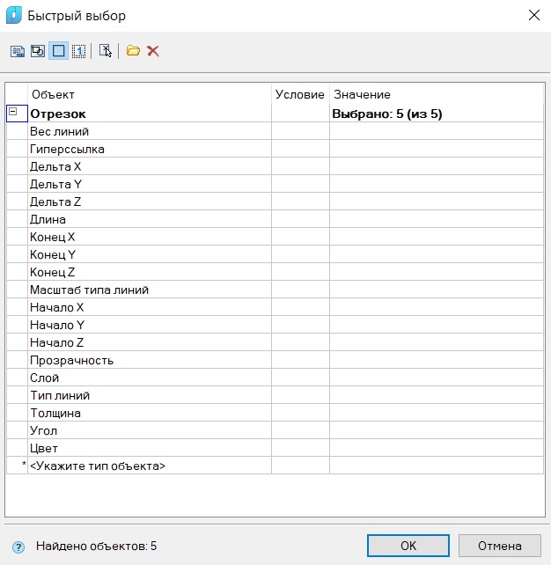Click the Объект column header
This screenshot has width=551, height=565.
(150, 94)
